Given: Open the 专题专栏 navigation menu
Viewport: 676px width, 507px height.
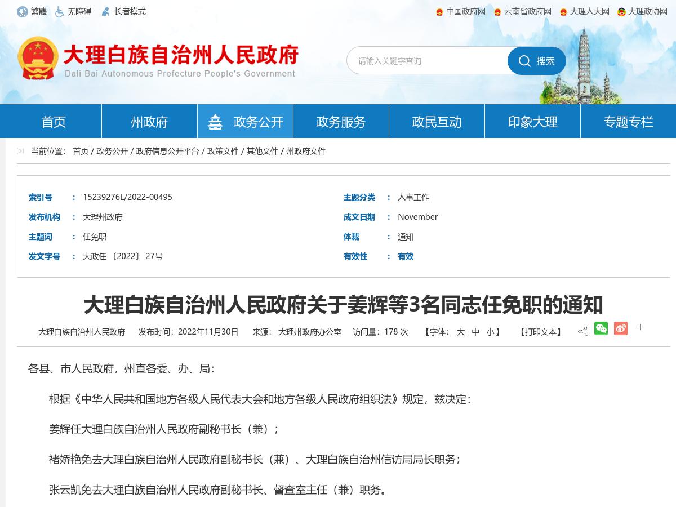Looking at the screenshot, I should [x=628, y=121].
